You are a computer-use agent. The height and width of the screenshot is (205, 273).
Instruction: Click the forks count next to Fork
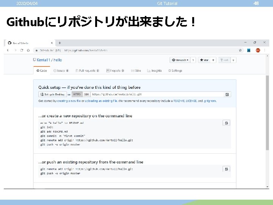coord(233,60)
